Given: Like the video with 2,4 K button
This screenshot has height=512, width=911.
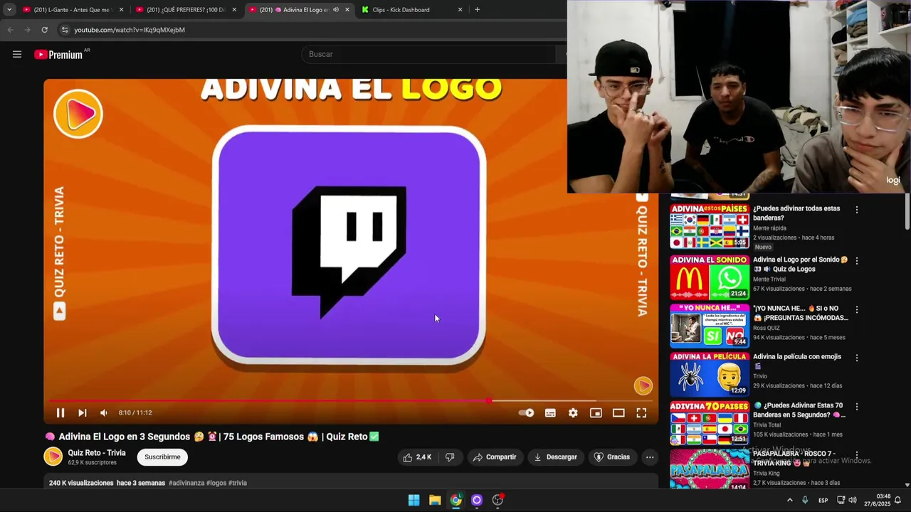Looking at the screenshot, I should pos(417,457).
